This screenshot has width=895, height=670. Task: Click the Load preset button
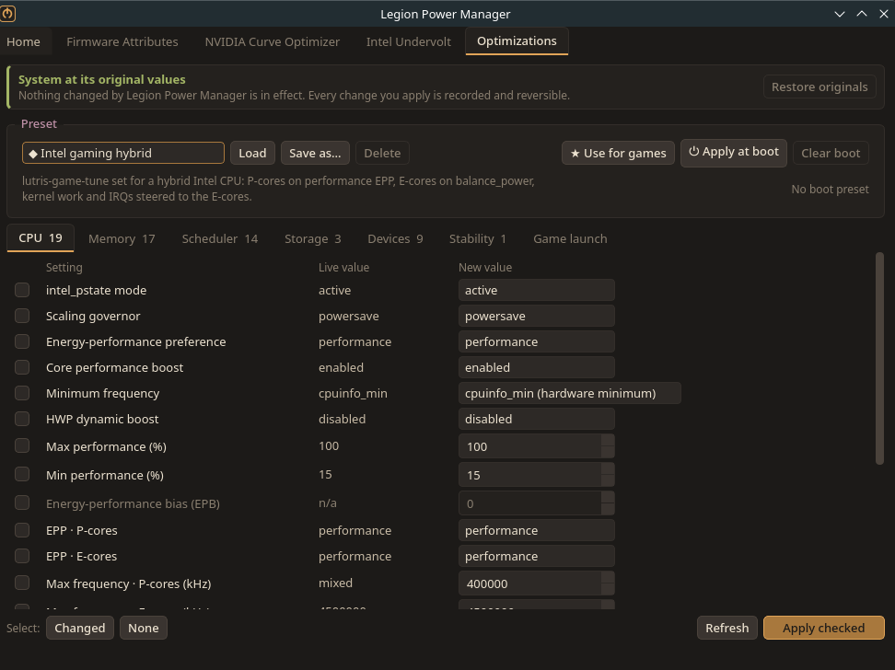(252, 153)
